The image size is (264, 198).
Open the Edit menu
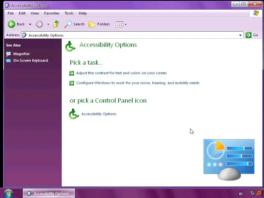click(x=22, y=13)
